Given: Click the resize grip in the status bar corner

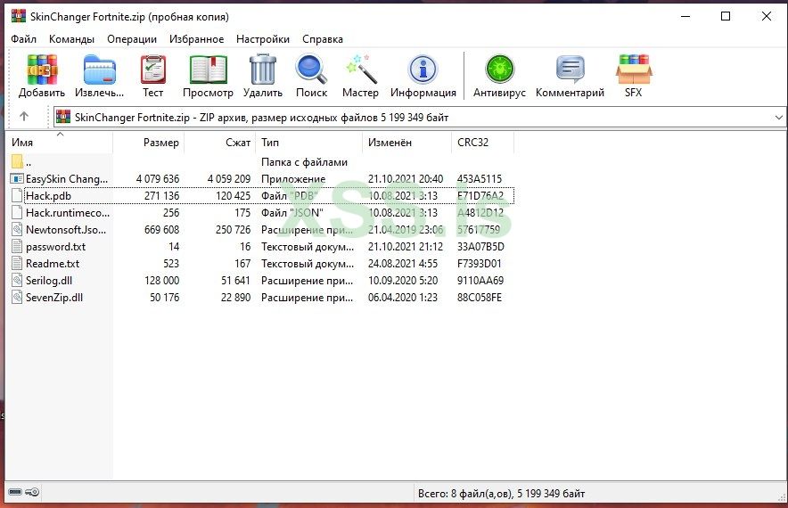Looking at the screenshot, I should [x=781, y=496].
